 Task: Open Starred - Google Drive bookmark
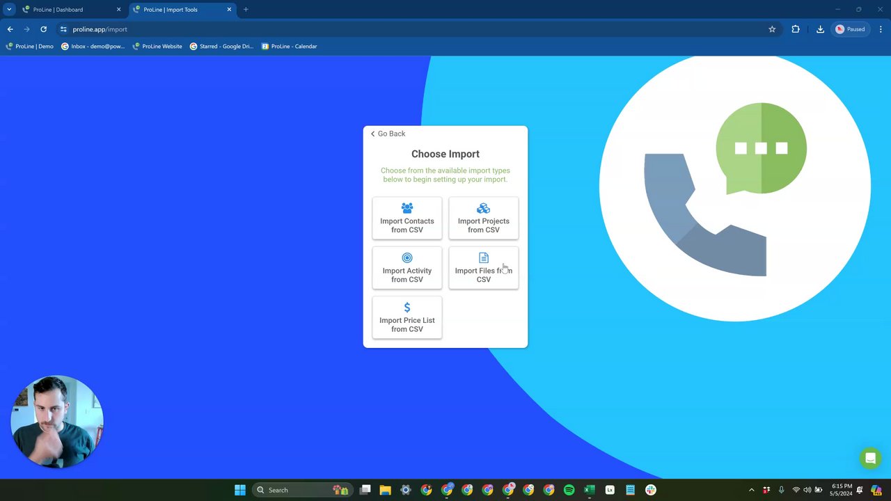pyautogui.click(x=221, y=47)
